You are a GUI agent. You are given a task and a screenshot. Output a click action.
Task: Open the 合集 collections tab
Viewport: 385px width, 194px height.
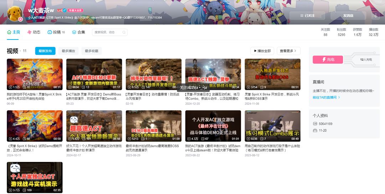(x=78, y=32)
